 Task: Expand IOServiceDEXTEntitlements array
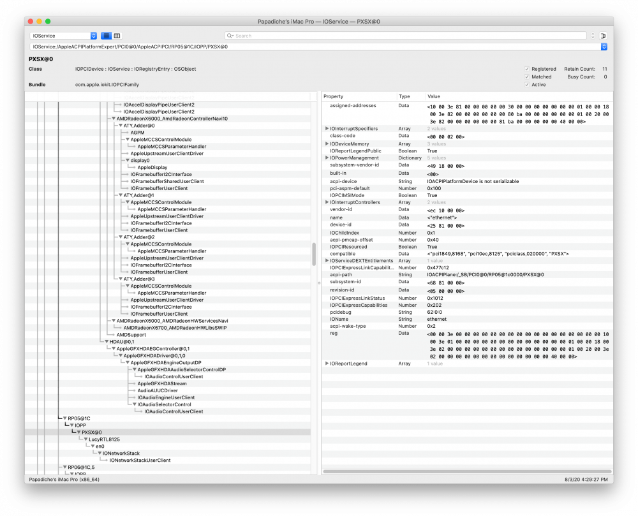coord(327,261)
